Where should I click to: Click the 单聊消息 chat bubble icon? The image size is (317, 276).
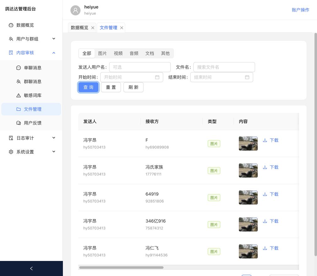[x=18, y=68]
